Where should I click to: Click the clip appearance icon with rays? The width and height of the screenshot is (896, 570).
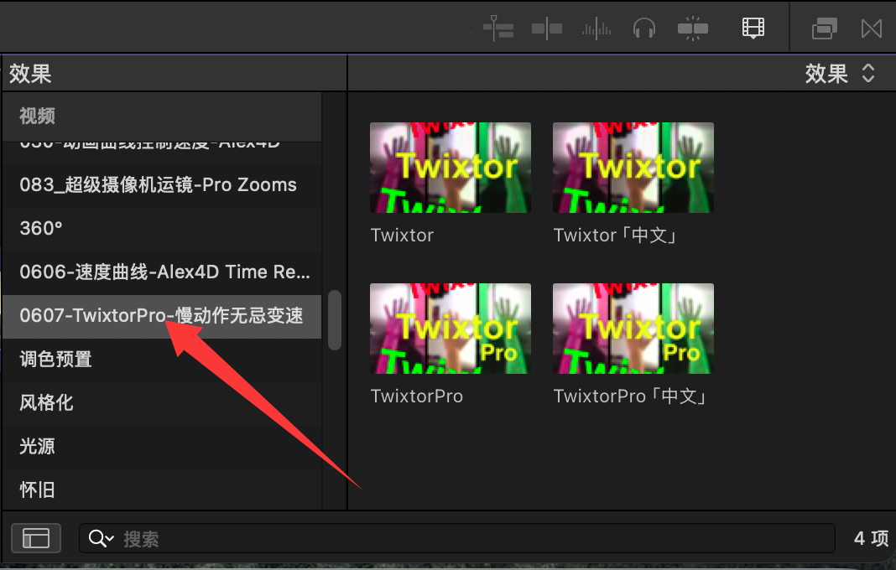coord(693,28)
